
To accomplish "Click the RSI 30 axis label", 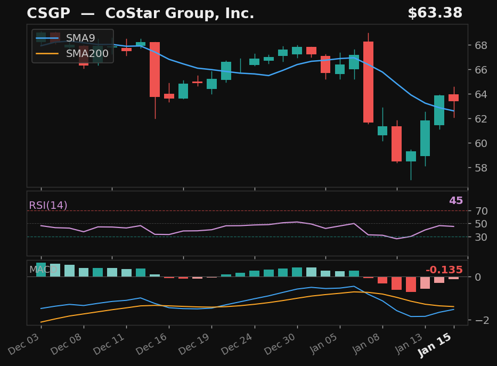I will click(481, 237).
